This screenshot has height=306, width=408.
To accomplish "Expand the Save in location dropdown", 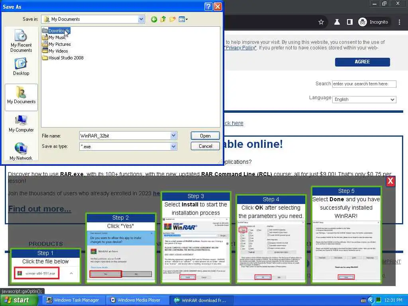I will (x=141, y=19).
